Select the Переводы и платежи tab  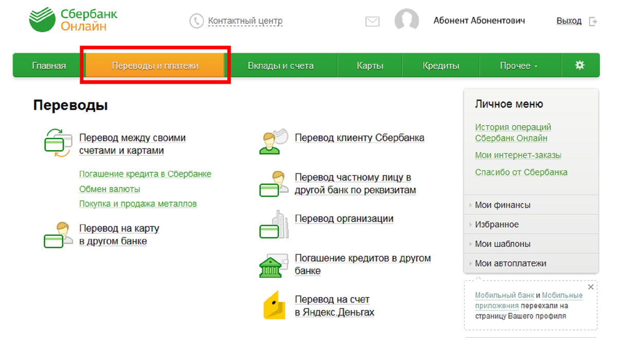coord(155,66)
